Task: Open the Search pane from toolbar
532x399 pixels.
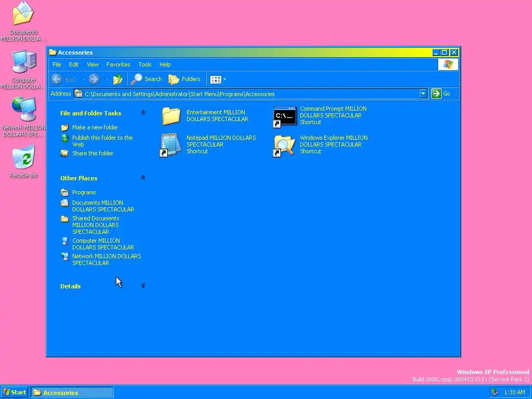Action: click(146, 79)
